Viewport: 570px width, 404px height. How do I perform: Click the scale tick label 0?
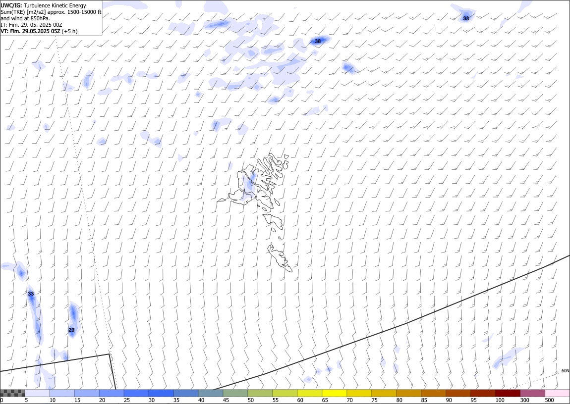(x=1, y=401)
